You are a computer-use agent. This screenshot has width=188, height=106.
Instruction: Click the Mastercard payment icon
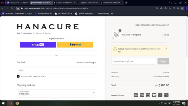[x=154, y=95]
